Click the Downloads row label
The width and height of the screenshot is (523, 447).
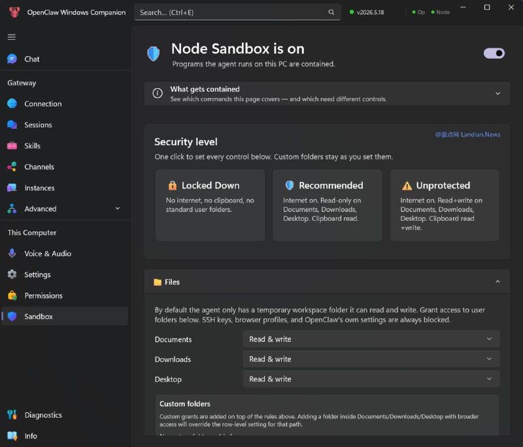(173, 359)
